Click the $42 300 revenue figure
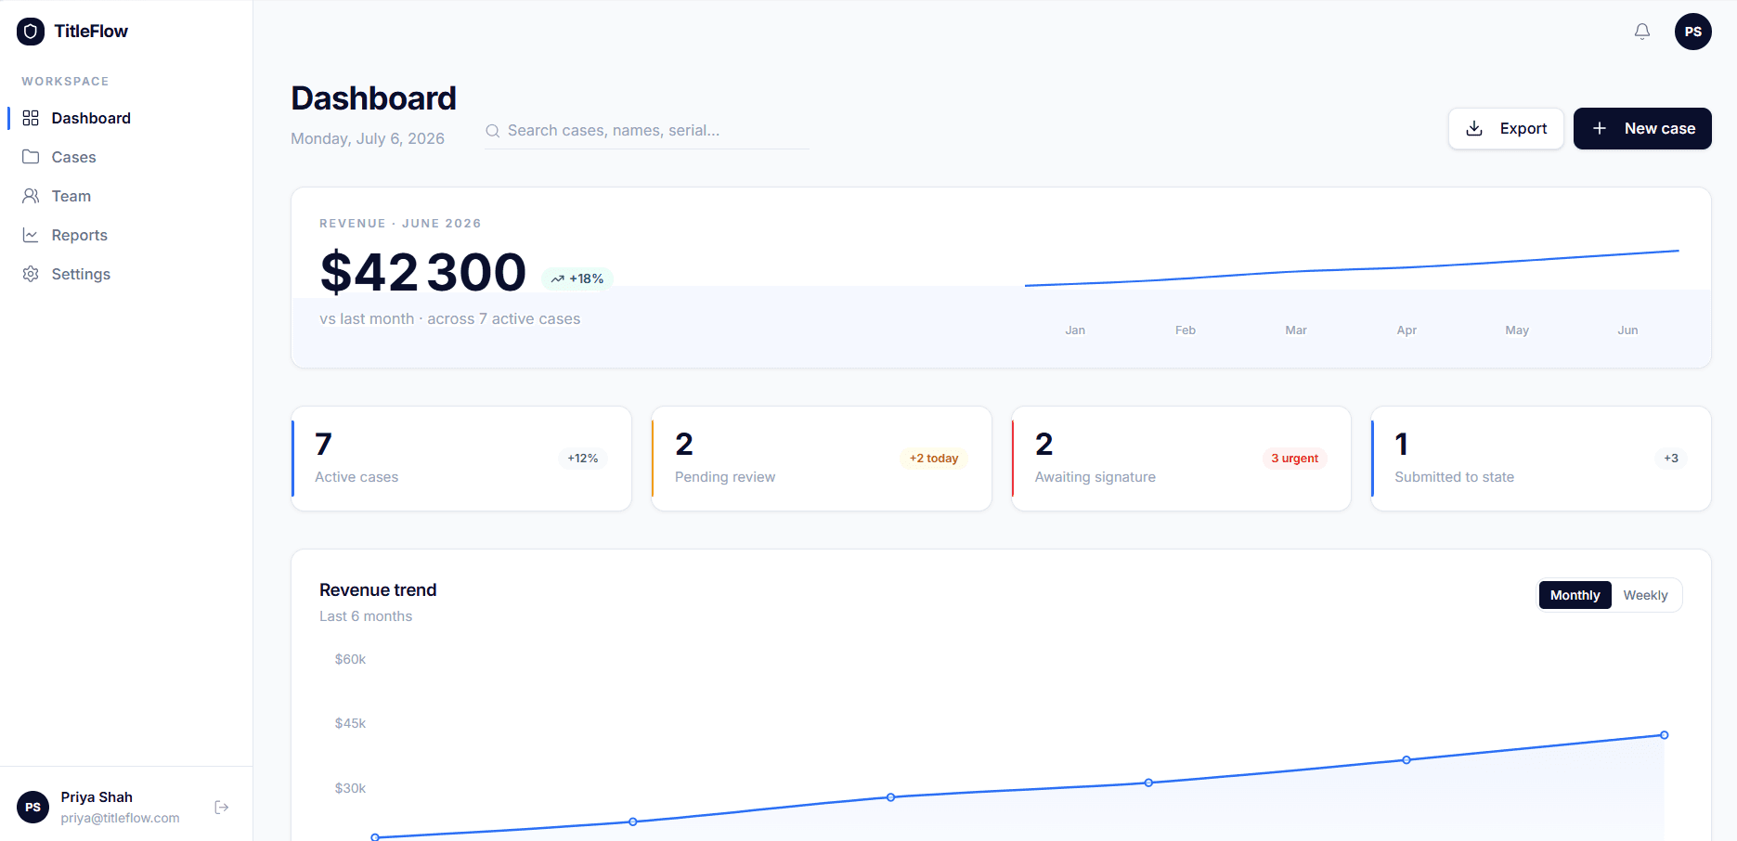This screenshot has height=841, width=1737. [423, 272]
